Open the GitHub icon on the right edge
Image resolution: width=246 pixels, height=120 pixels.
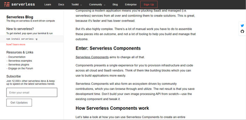tap(242, 31)
